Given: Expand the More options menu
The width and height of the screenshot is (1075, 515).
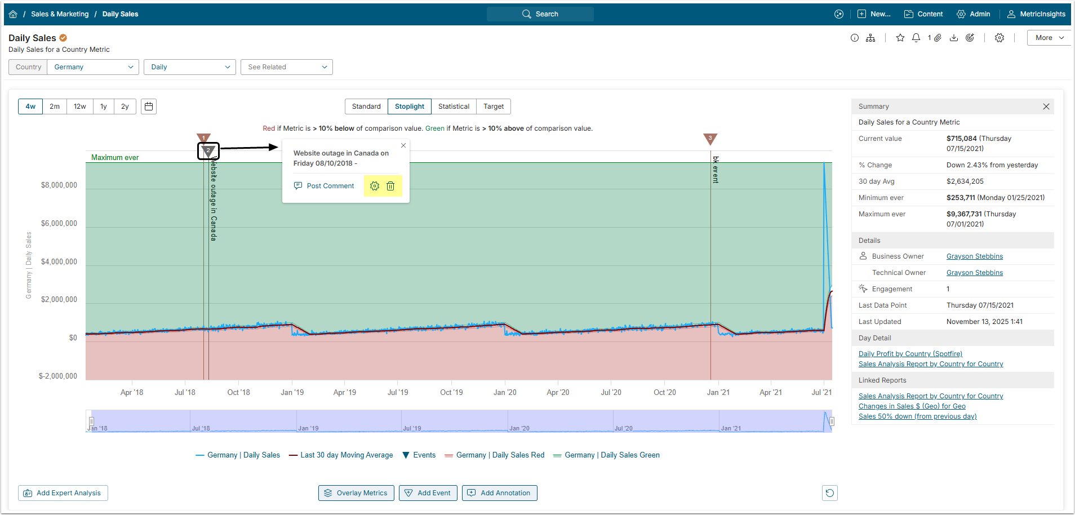Looking at the screenshot, I should point(1049,38).
